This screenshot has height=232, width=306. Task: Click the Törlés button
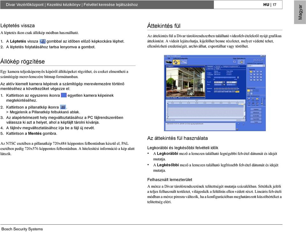pos(256,122)
